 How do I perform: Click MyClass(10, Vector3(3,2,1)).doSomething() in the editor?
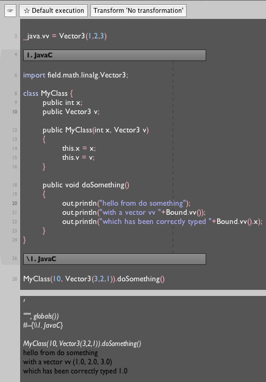pos(94,279)
